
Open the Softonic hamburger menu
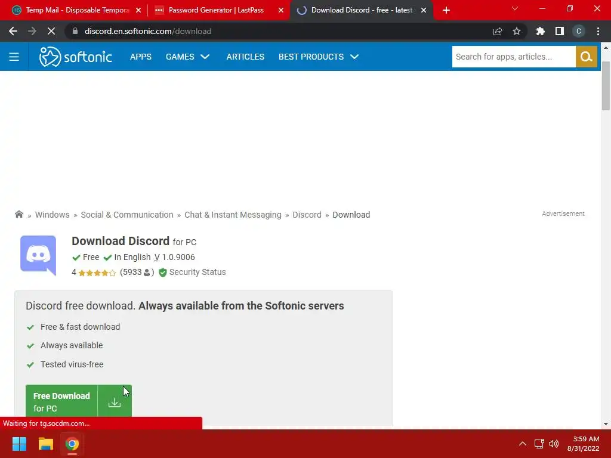tap(14, 57)
